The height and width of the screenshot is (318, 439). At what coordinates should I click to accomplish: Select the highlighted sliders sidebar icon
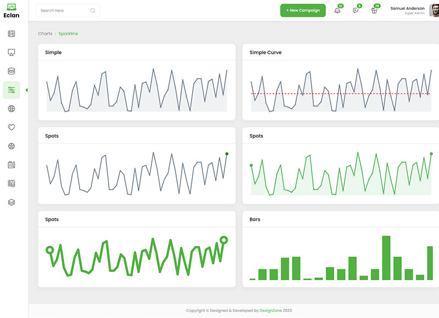[12, 90]
